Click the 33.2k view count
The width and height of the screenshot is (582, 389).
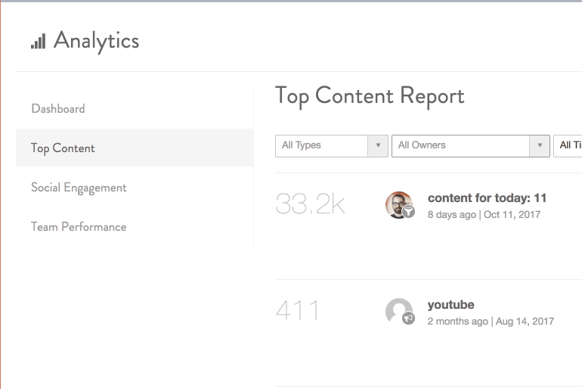point(310,204)
